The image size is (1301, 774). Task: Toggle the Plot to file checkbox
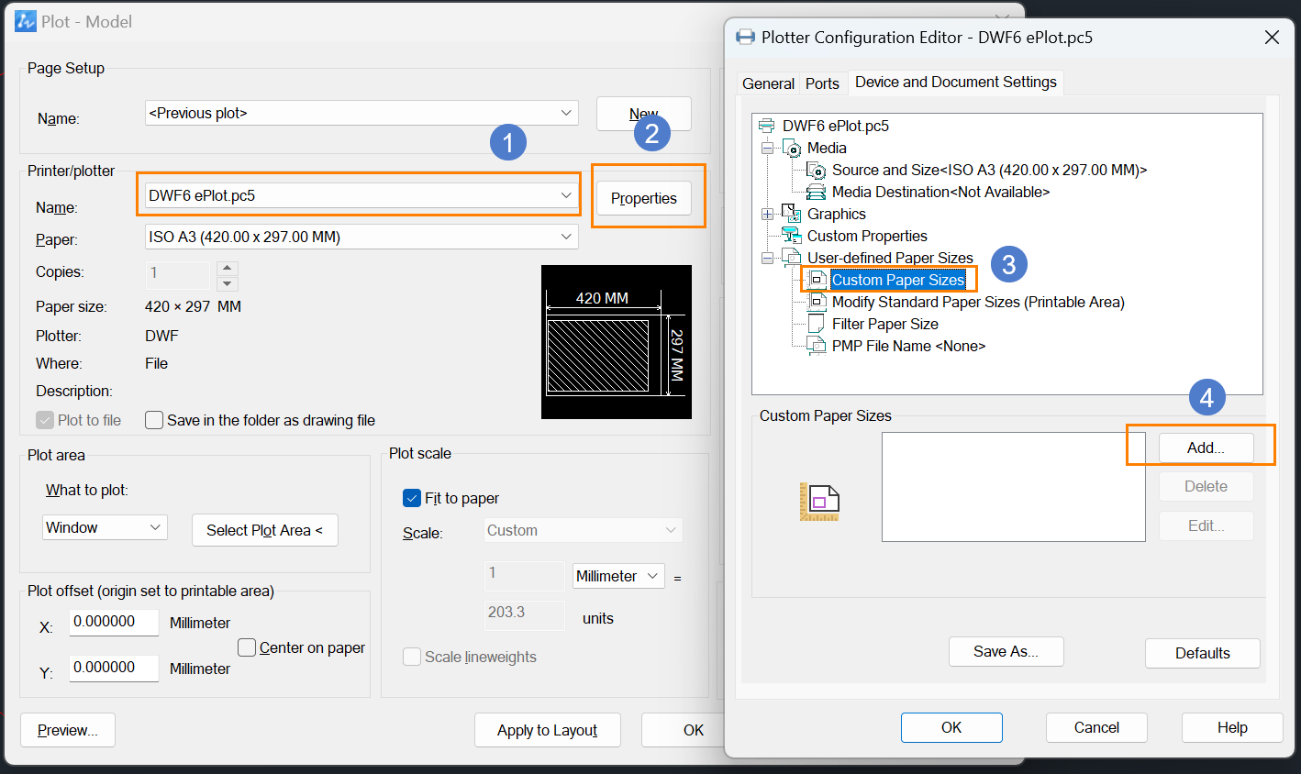(x=45, y=420)
